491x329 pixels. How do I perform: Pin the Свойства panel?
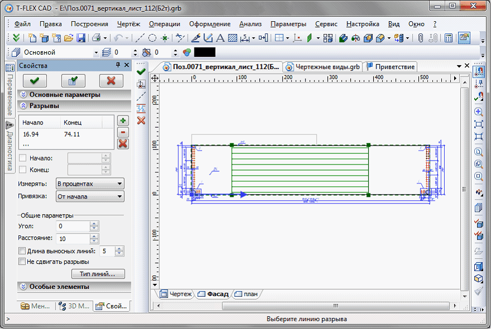pyautogui.click(x=118, y=65)
